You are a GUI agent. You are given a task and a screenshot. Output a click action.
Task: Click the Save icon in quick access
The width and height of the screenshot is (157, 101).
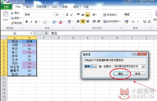pyautogui.click(x=8, y=1)
